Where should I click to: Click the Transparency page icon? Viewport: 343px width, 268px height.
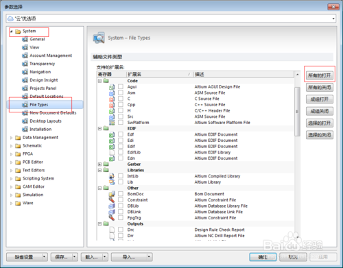(25, 64)
